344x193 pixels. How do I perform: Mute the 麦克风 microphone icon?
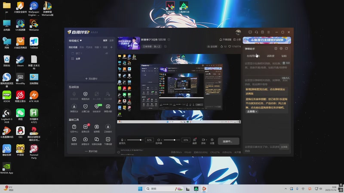(122, 140)
